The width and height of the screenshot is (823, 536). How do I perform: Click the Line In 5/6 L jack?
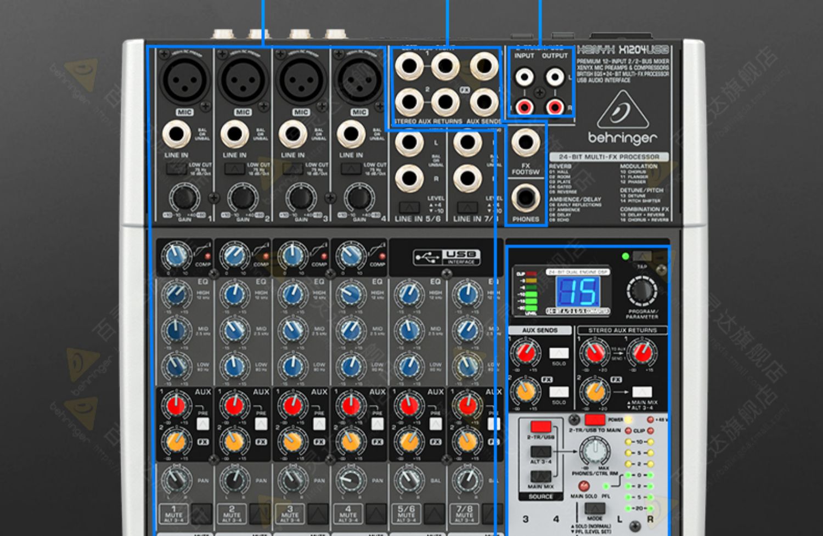(409, 143)
